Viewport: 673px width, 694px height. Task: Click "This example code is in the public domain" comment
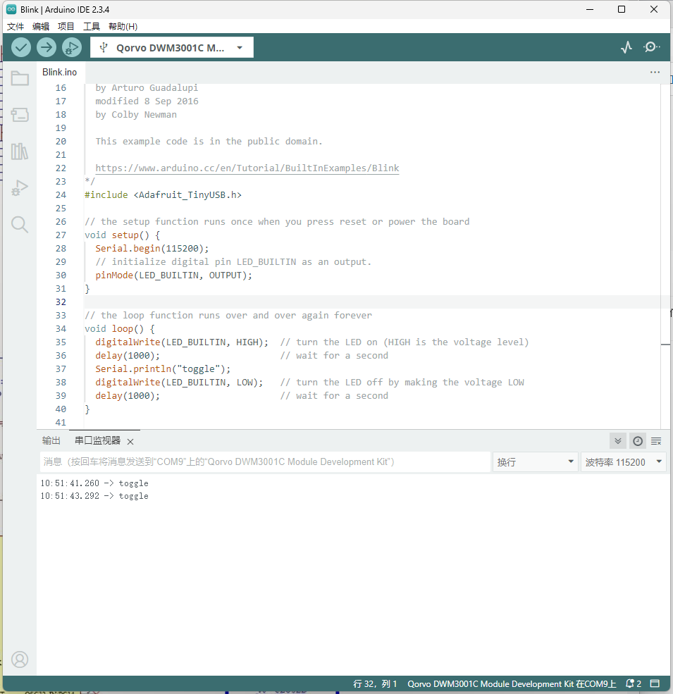[209, 142]
